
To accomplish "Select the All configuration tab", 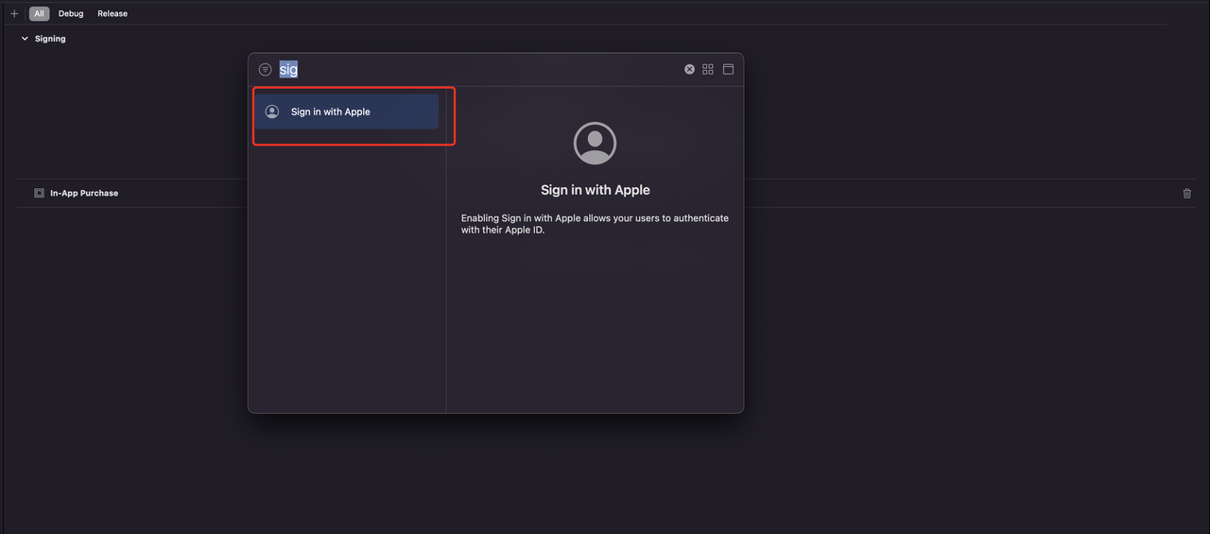I will click(39, 13).
